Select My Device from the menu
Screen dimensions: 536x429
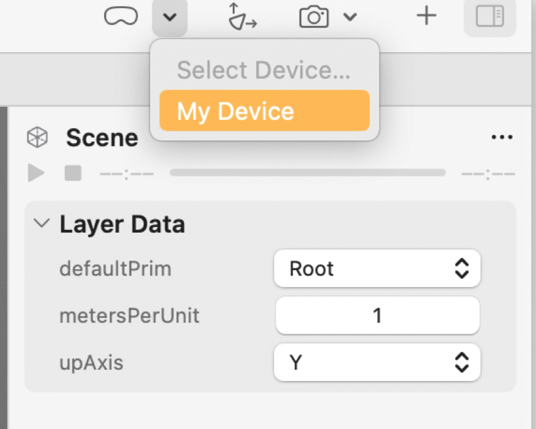(x=264, y=111)
